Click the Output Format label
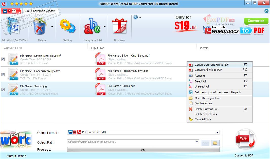Screen dimensions: 270x159 47,133
